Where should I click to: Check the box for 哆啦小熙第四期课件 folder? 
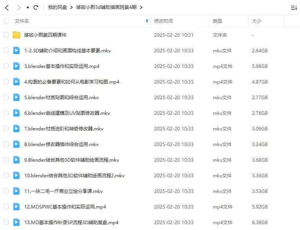pyautogui.click(x=6, y=35)
